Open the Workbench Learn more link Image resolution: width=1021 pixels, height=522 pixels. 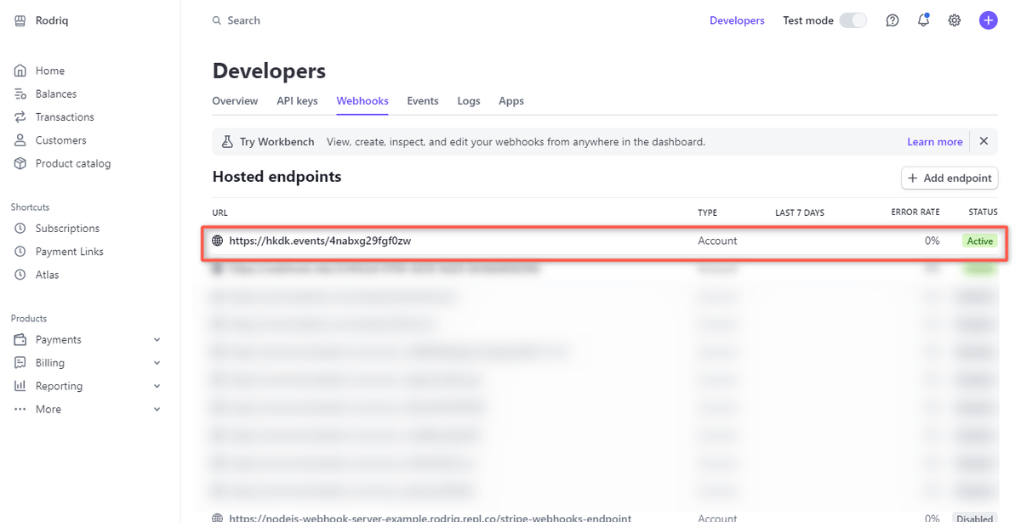tap(934, 141)
